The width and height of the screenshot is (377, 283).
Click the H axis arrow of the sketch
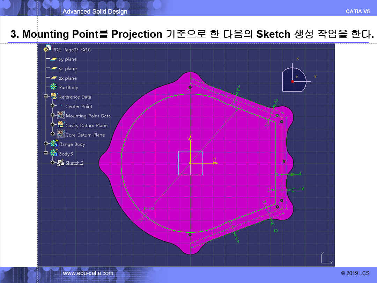[x=215, y=163]
